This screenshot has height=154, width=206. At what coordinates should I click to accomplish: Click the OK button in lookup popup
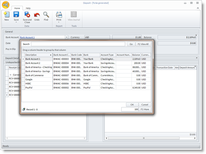click(x=132, y=105)
